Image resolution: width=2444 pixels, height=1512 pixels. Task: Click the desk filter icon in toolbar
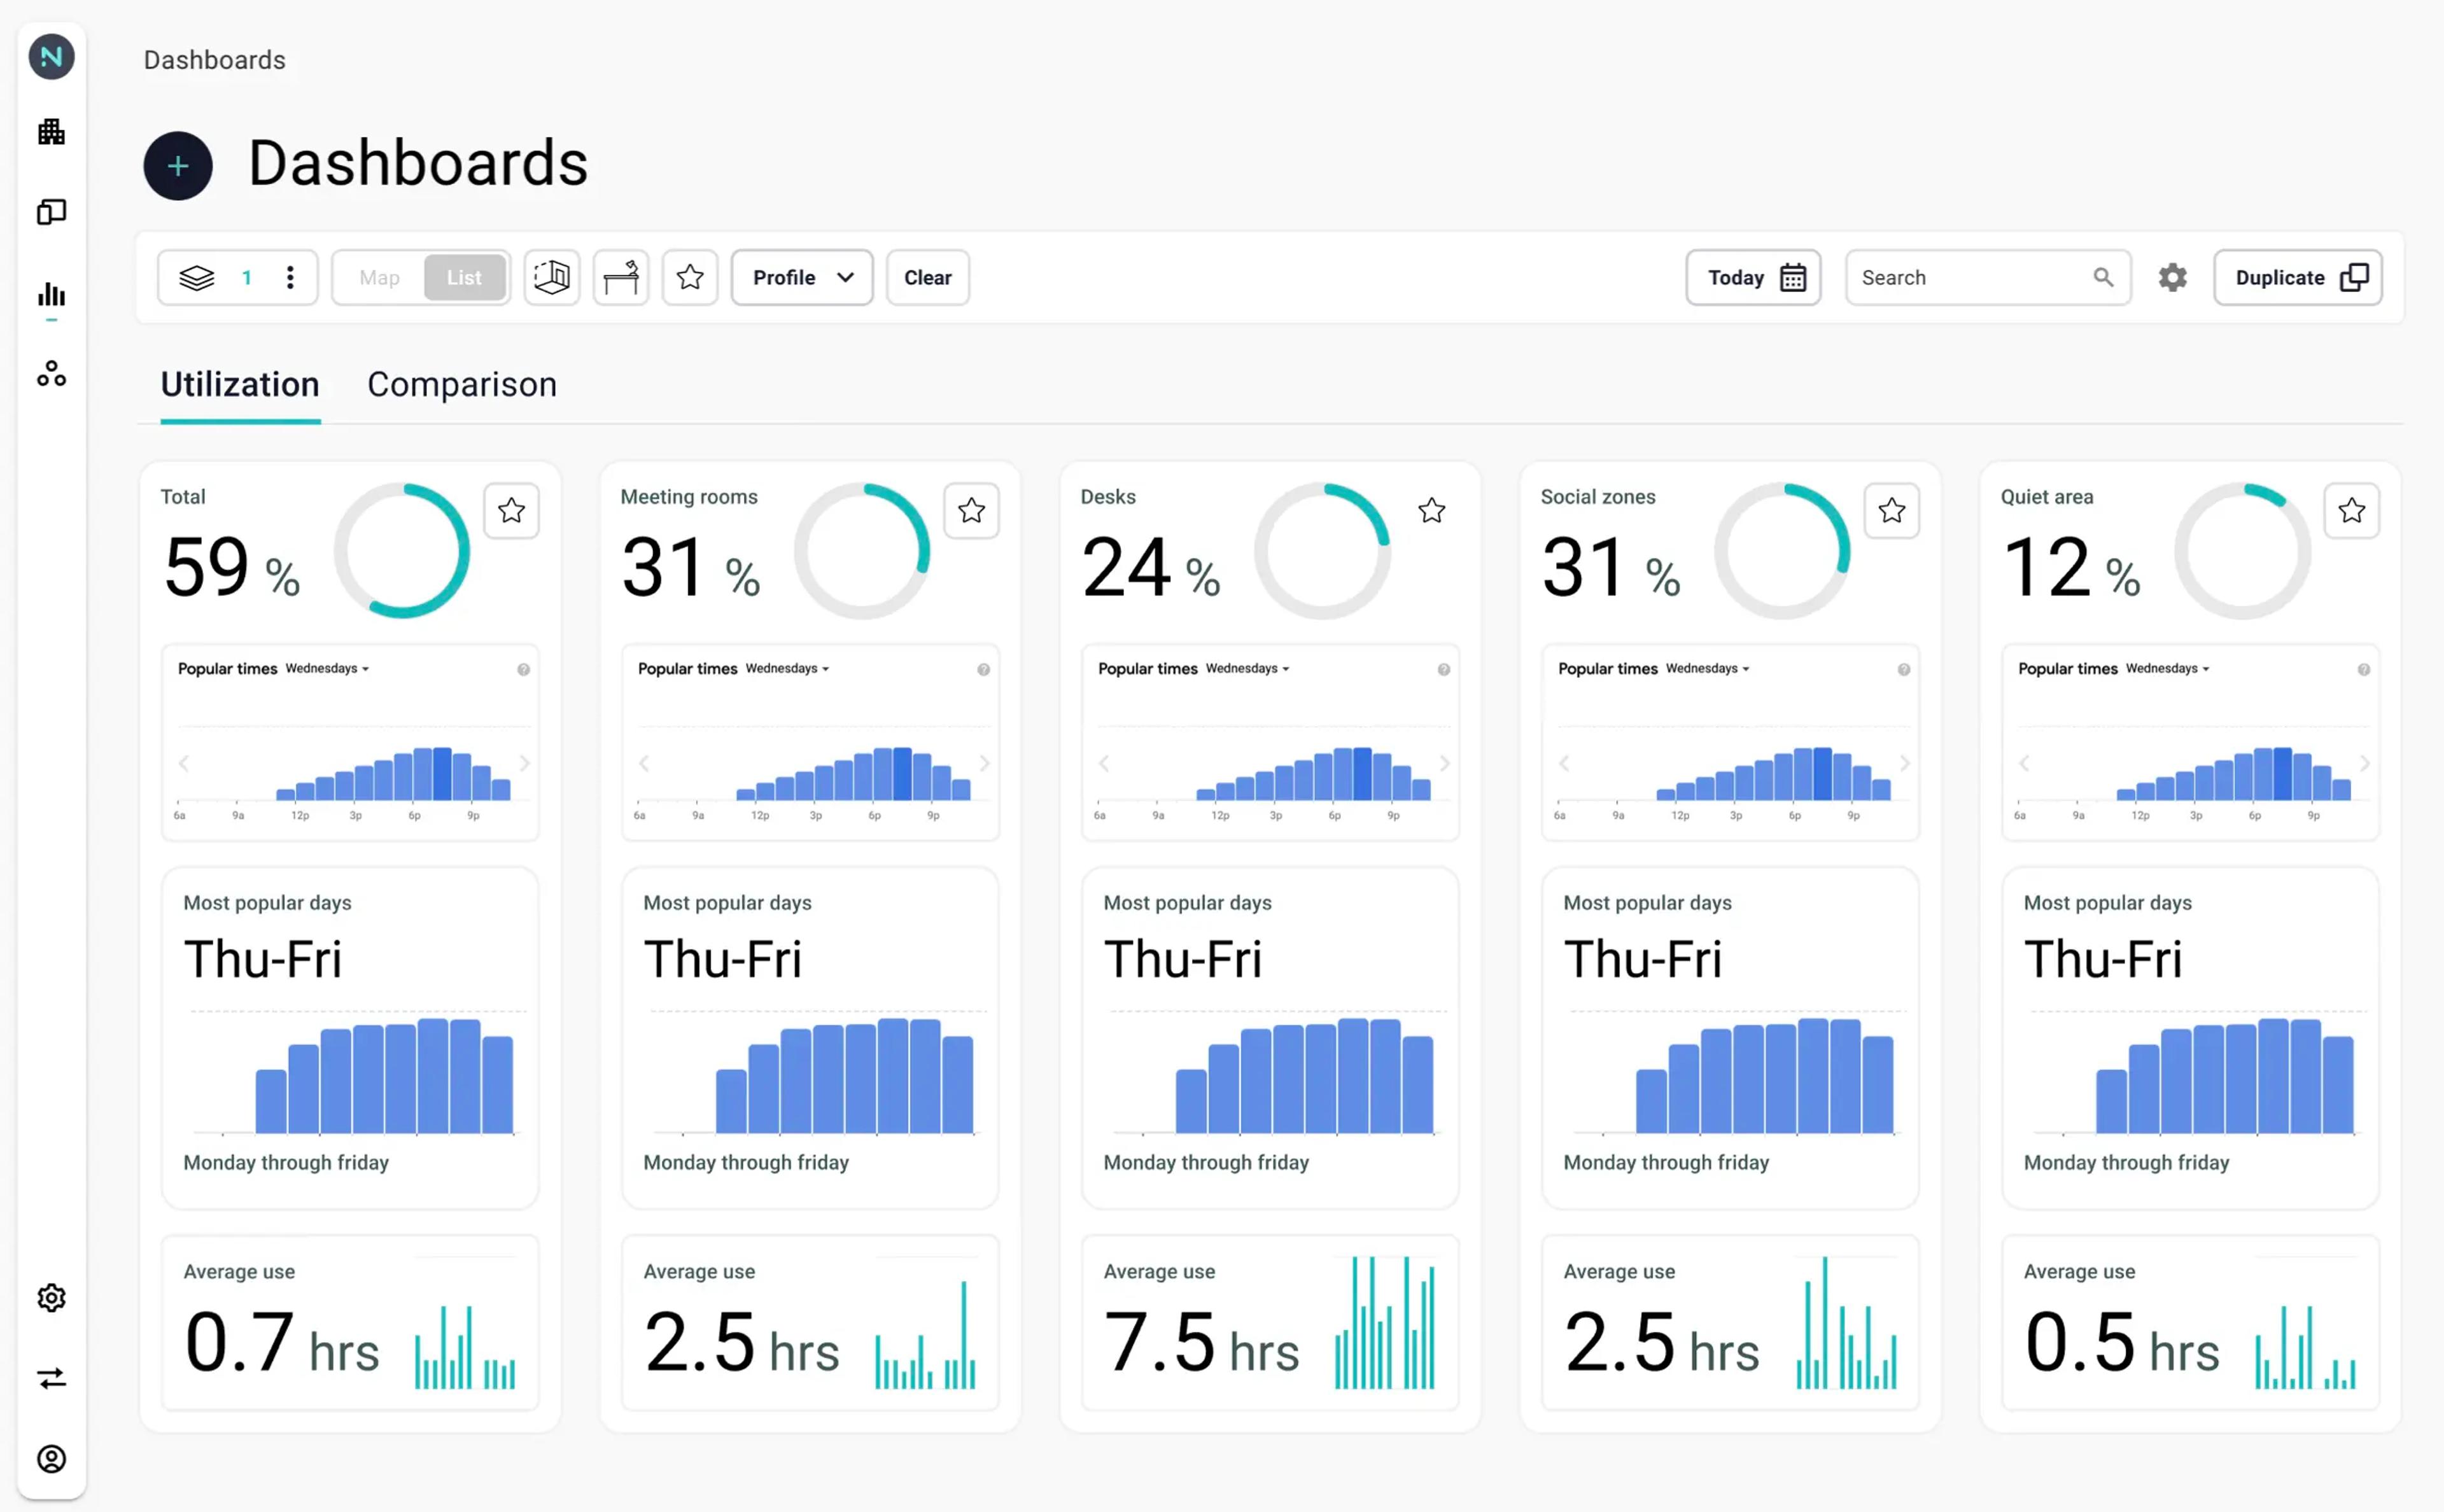click(620, 277)
